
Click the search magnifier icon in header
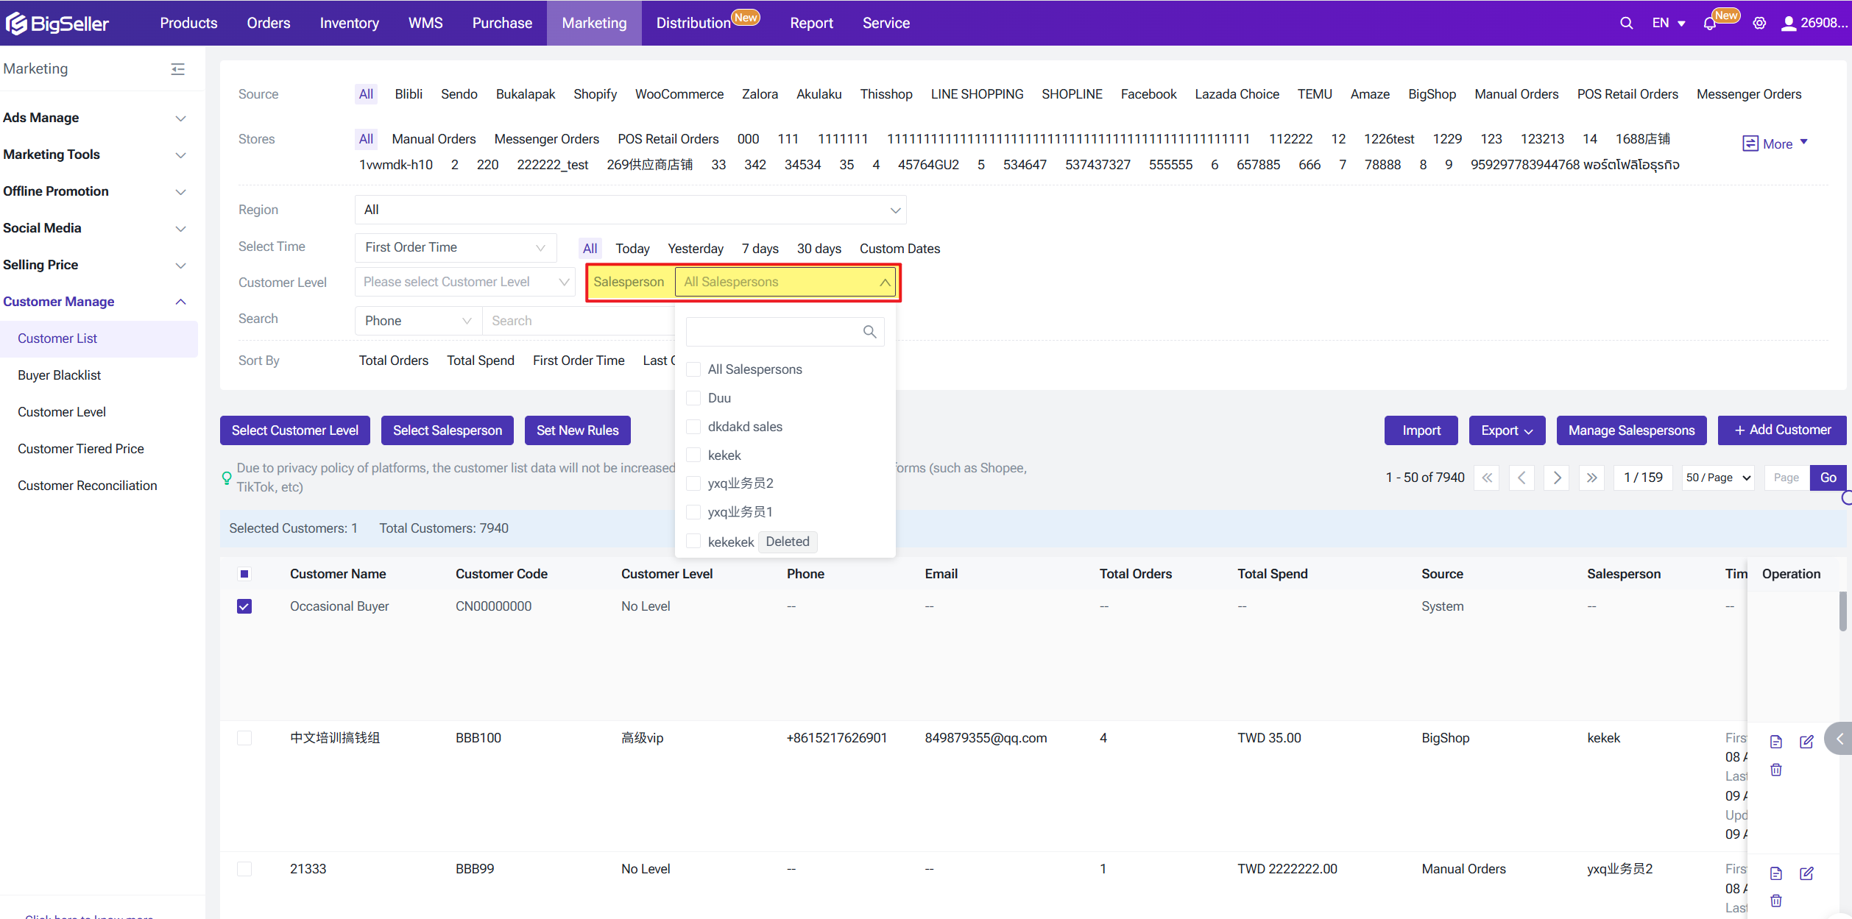1626,23
